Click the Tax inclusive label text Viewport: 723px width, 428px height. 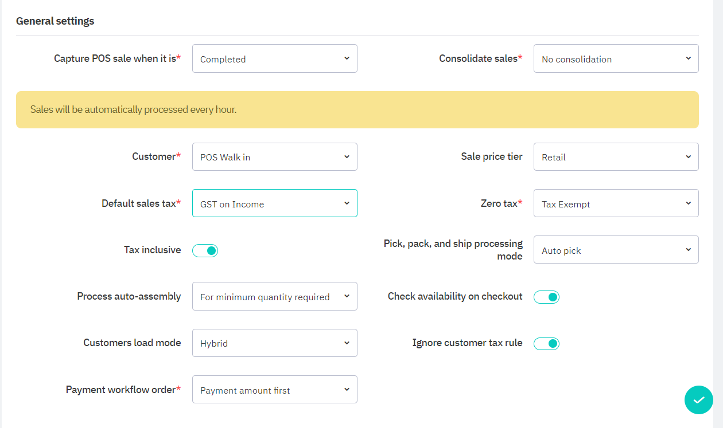click(x=152, y=250)
